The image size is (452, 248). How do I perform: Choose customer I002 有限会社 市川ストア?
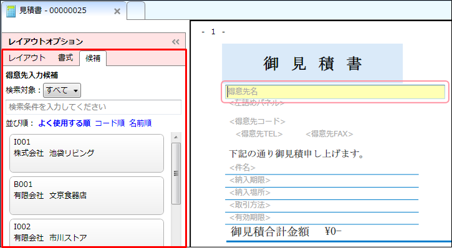click(87, 233)
